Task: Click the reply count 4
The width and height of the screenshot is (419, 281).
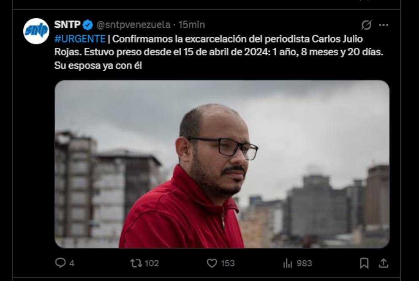Action: click(72, 263)
